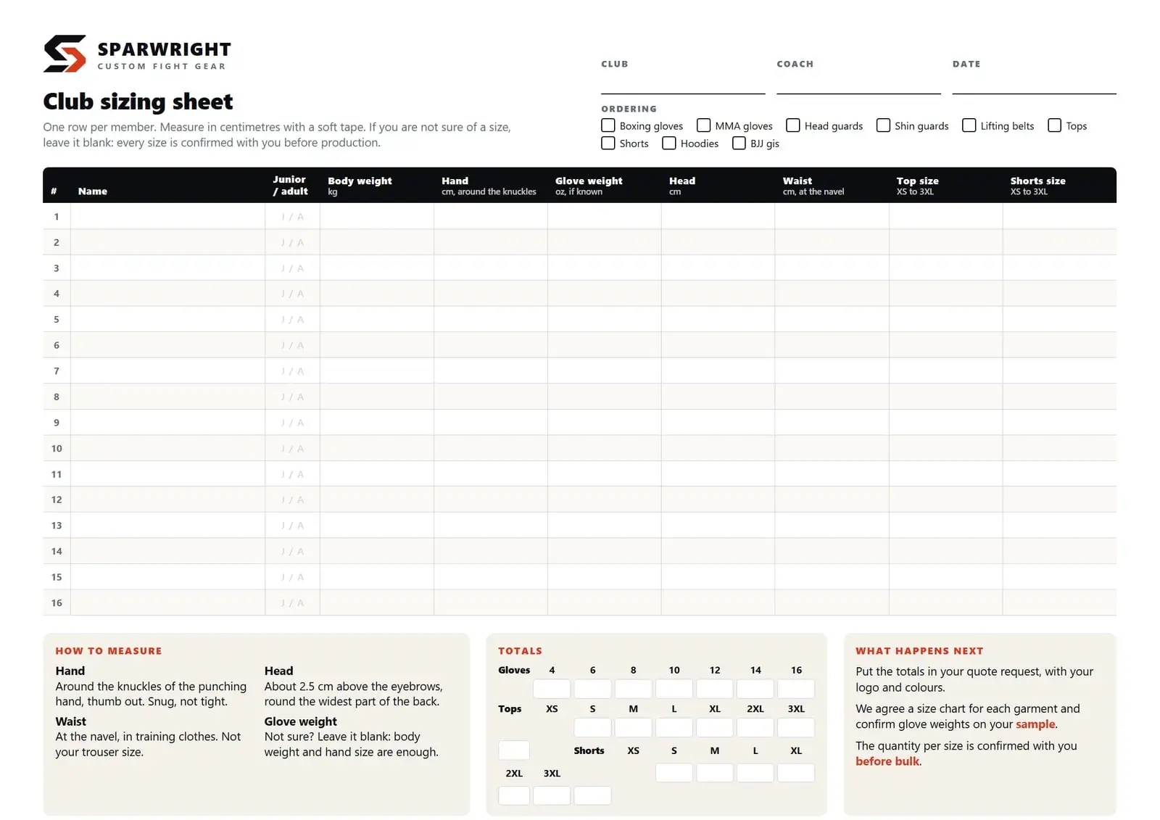Click Hand cell in row 3
The width and height of the screenshot is (1160, 820).
pos(491,268)
